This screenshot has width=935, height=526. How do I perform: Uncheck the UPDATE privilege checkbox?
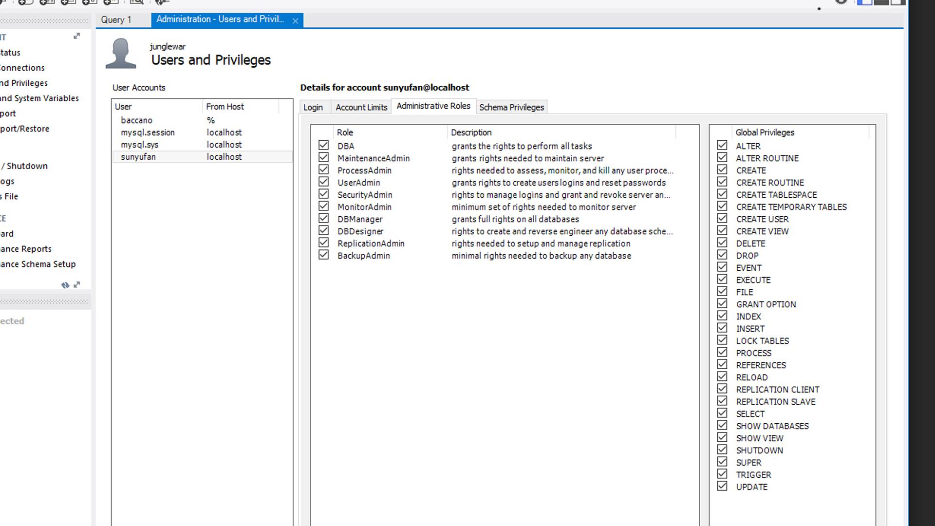click(722, 486)
